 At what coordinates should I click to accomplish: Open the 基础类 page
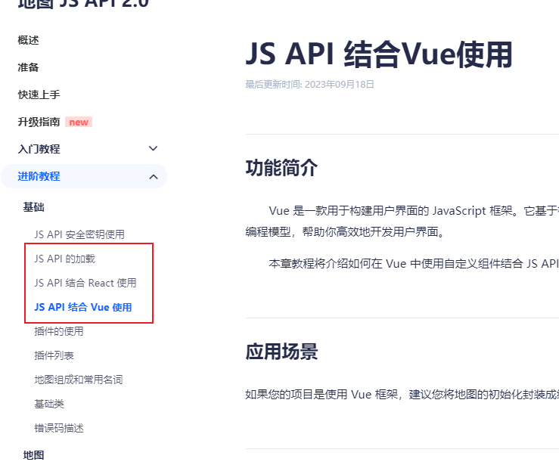tap(49, 404)
